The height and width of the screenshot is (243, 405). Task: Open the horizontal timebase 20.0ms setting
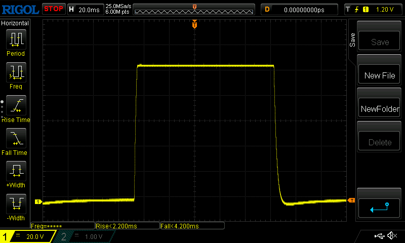point(86,10)
